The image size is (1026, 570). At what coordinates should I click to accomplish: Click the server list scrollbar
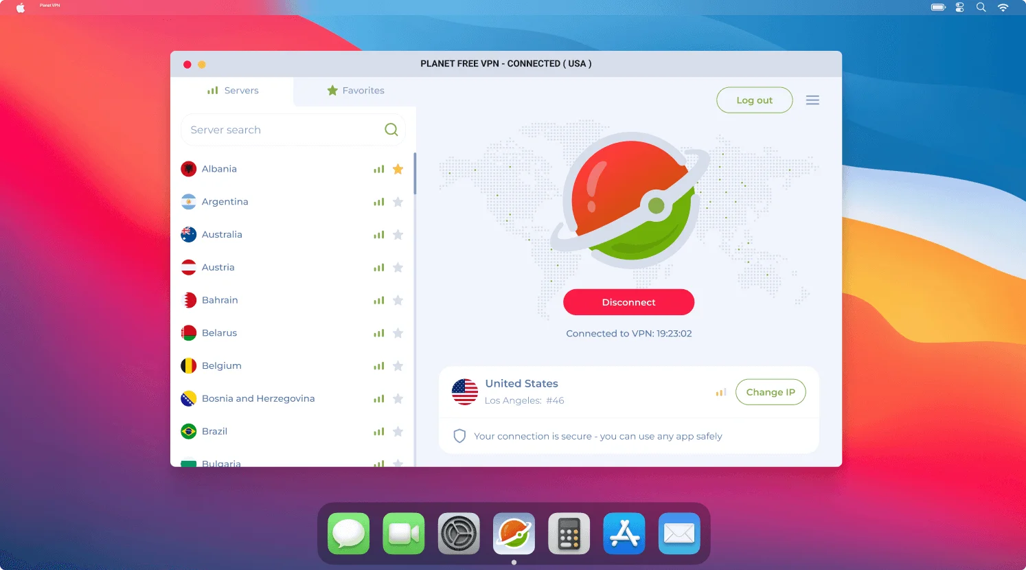(x=415, y=173)
